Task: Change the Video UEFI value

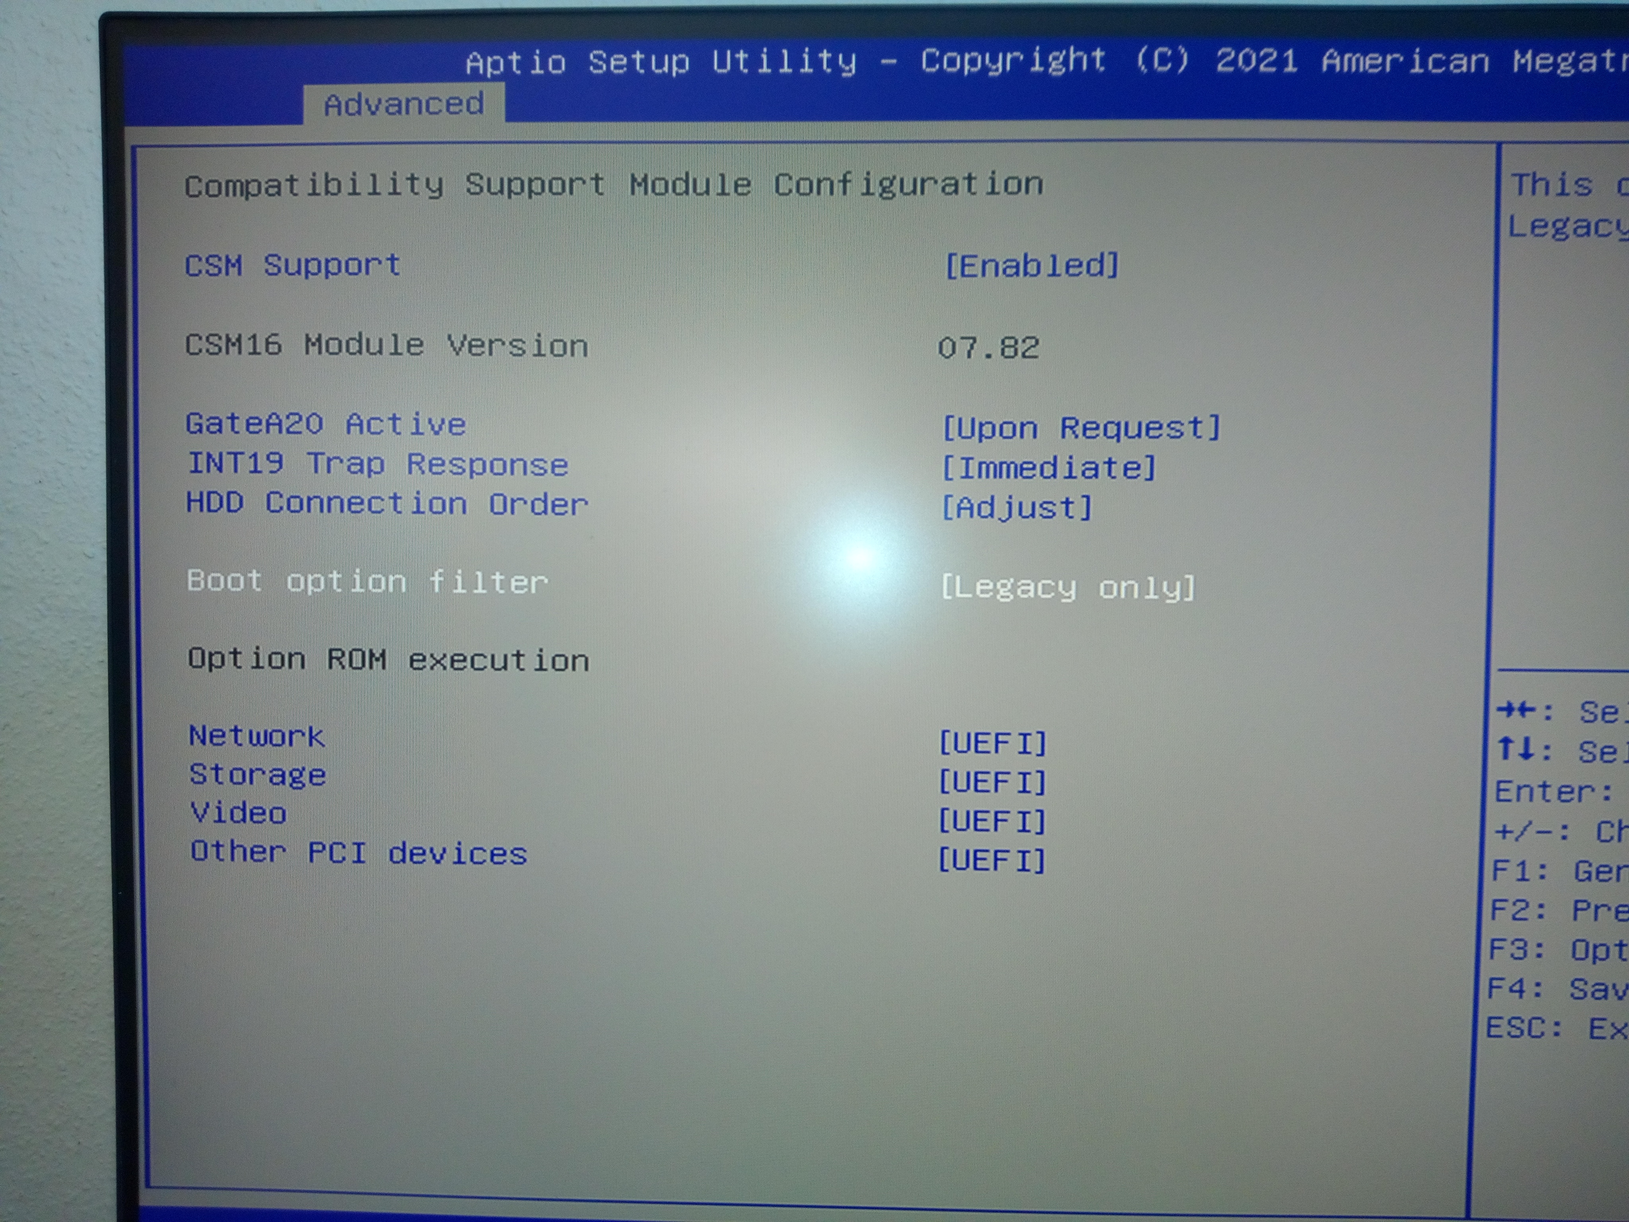Action: pyautogui.click(x=991, y=821)
